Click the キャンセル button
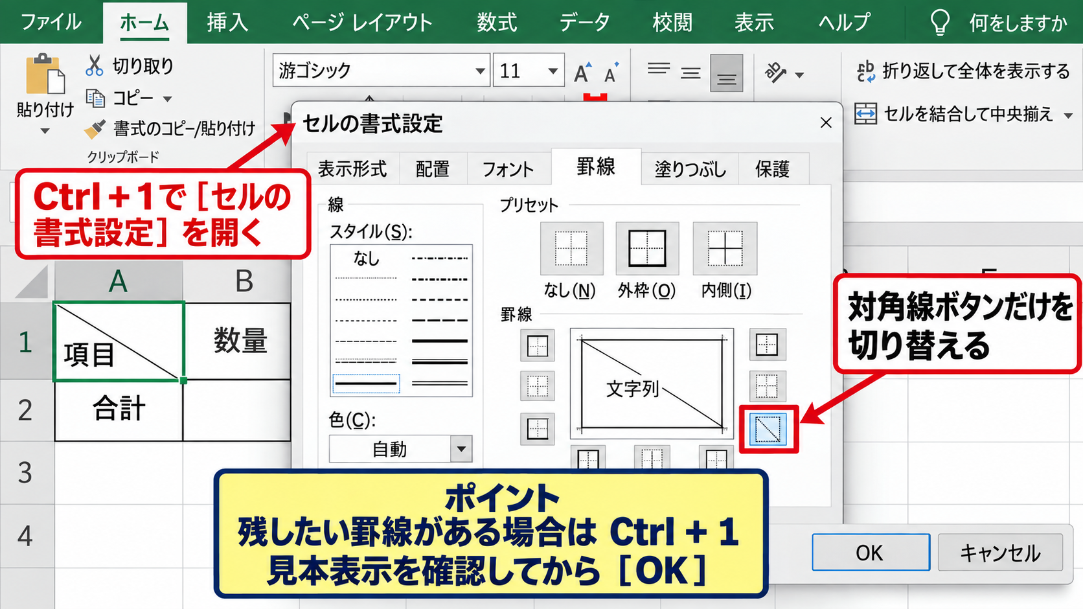This screenshot has height=609, width=1083. pos(999,553)
